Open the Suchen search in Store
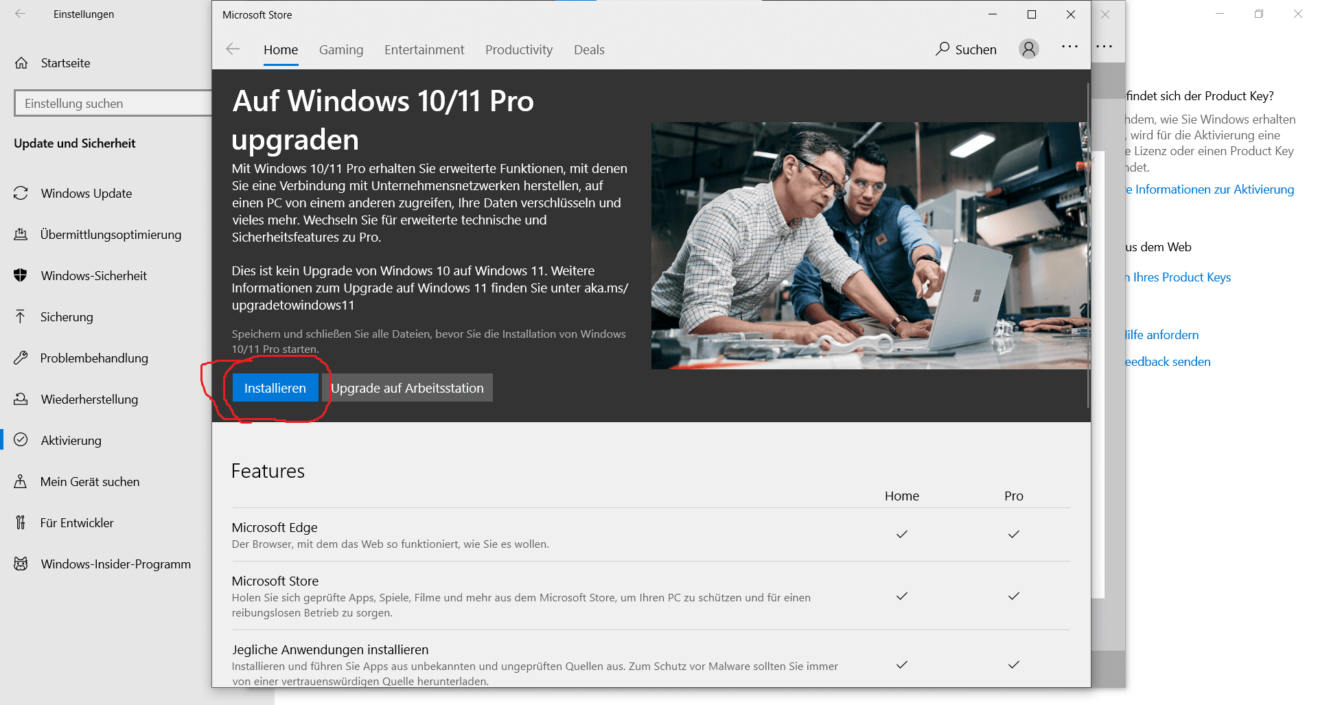 (966, 49)
